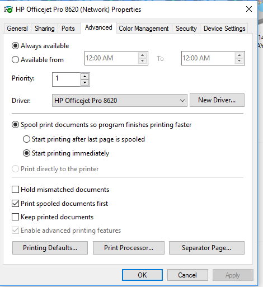The height and width of the screenshot is (287, 263).
Task: Open the Color Management tab
Action: [144, 29]
